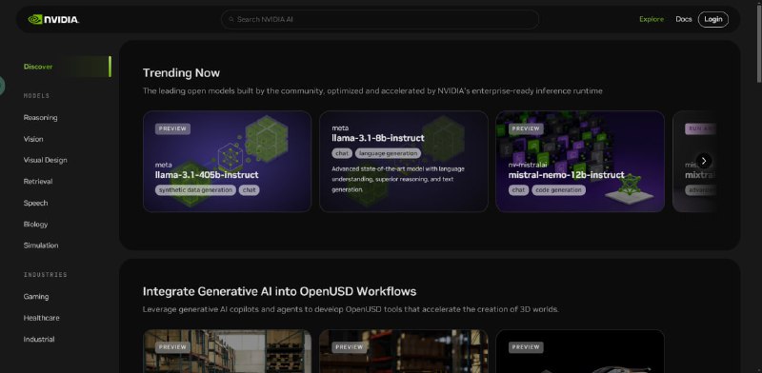Open the Visual Design category
This screenshot has width=762, height=373.
(x=45, y=160)
